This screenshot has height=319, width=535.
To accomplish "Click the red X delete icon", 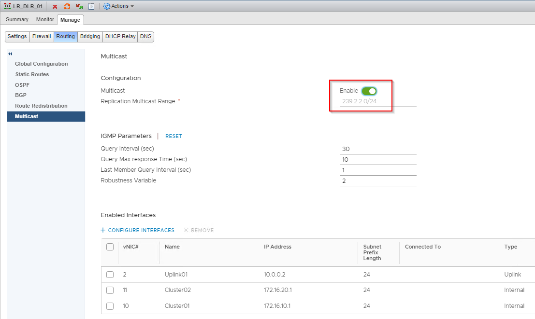I will [55, 6].
